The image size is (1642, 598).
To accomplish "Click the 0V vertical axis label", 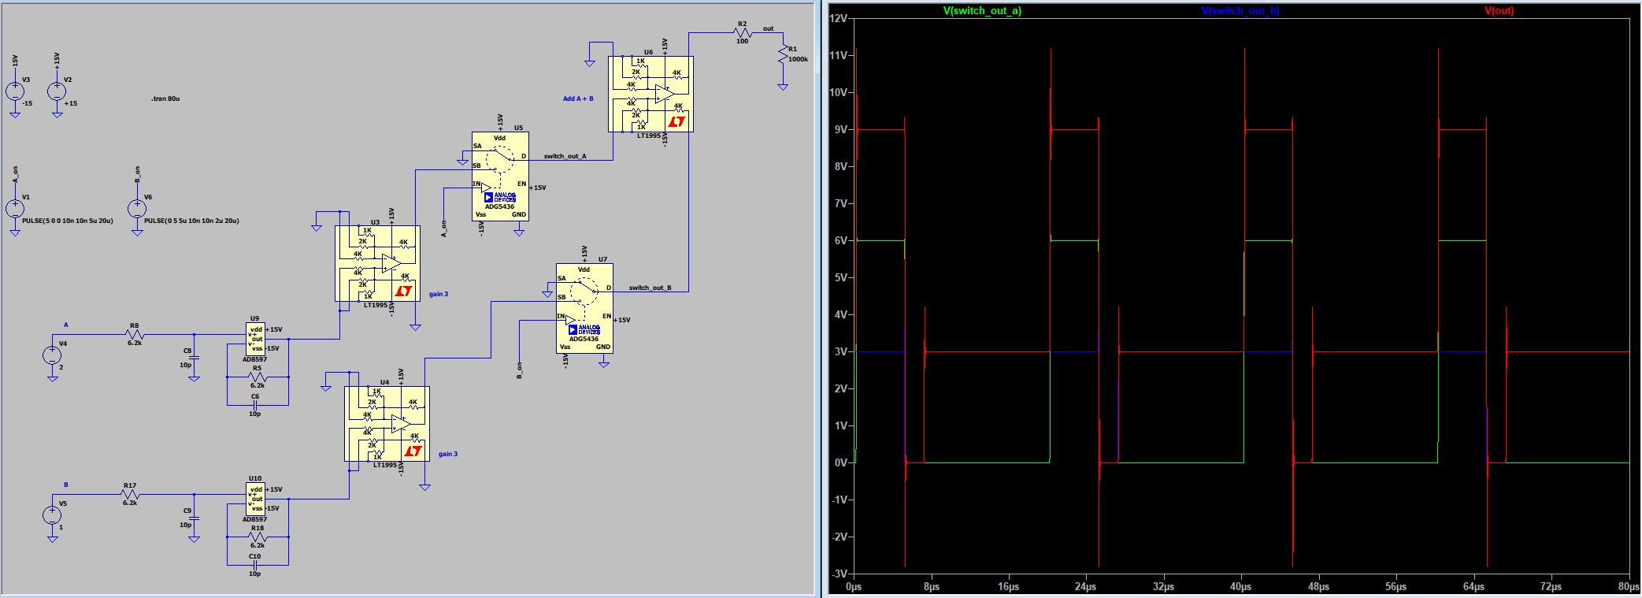I will click(x=841, y=462).
